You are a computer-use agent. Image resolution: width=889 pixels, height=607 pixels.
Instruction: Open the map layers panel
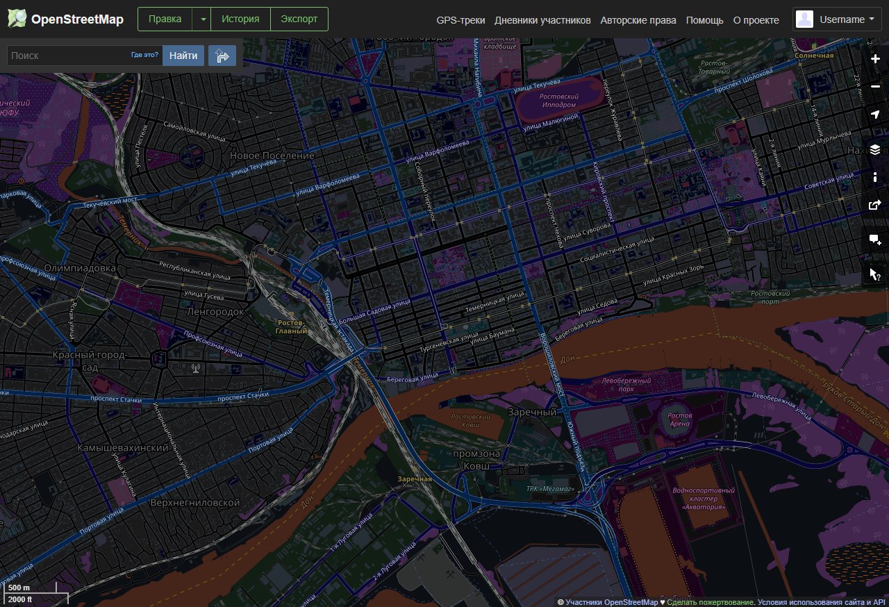point(875,149)
